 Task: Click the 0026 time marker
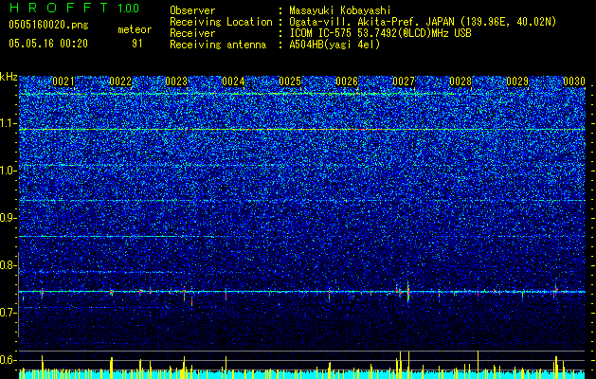tap(347, 81)
